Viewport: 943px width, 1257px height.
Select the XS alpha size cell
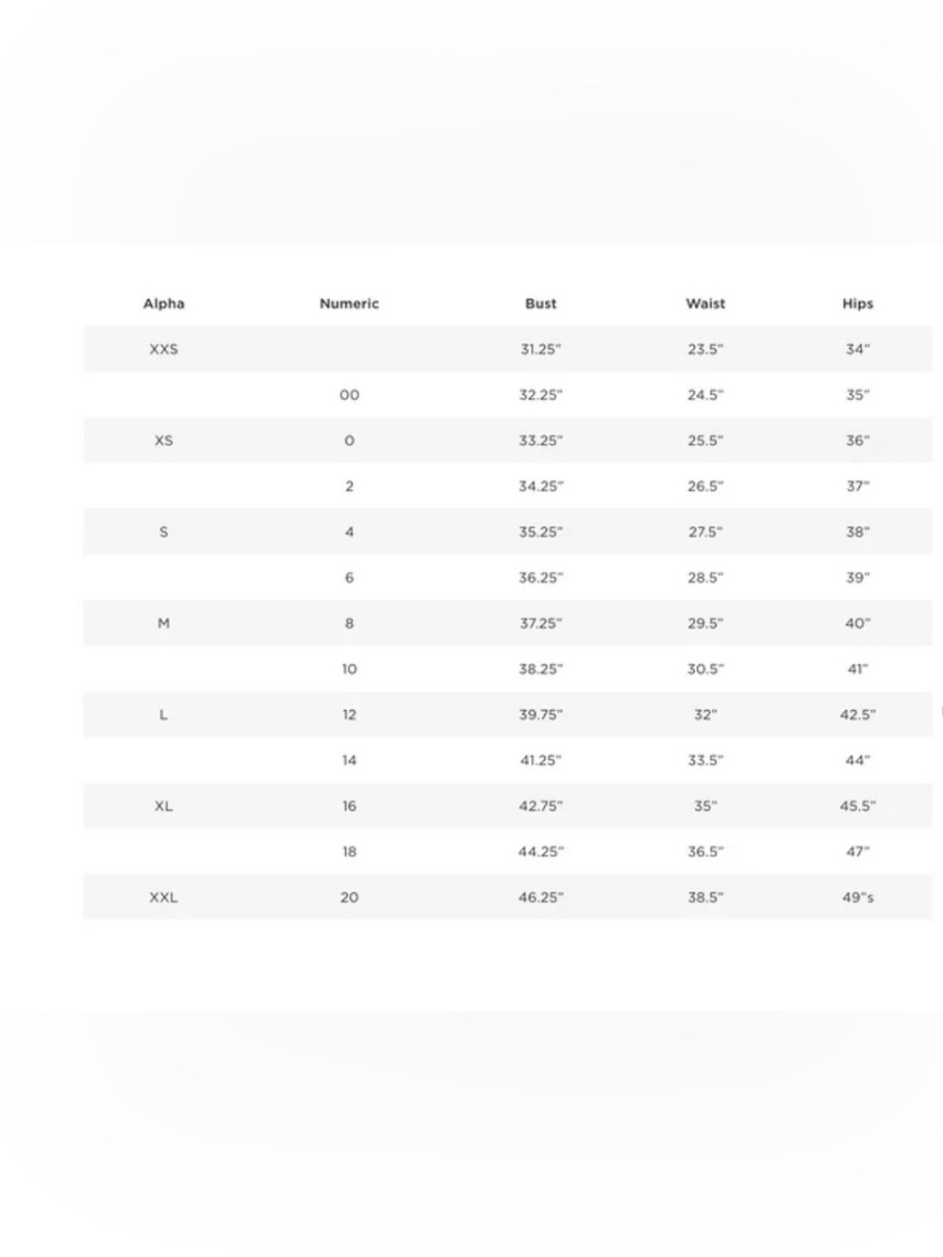coord(163,440)
